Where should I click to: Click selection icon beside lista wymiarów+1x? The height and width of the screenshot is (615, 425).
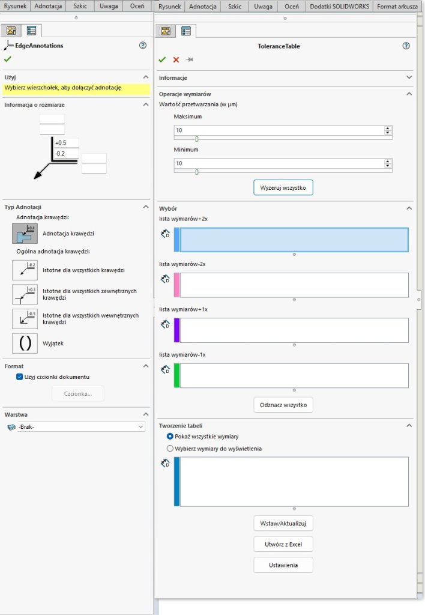coord(165,324)
